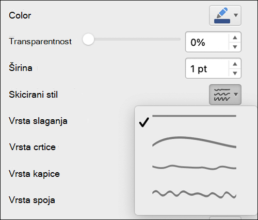Select the freehand wavy sketch style

[194, 167]
